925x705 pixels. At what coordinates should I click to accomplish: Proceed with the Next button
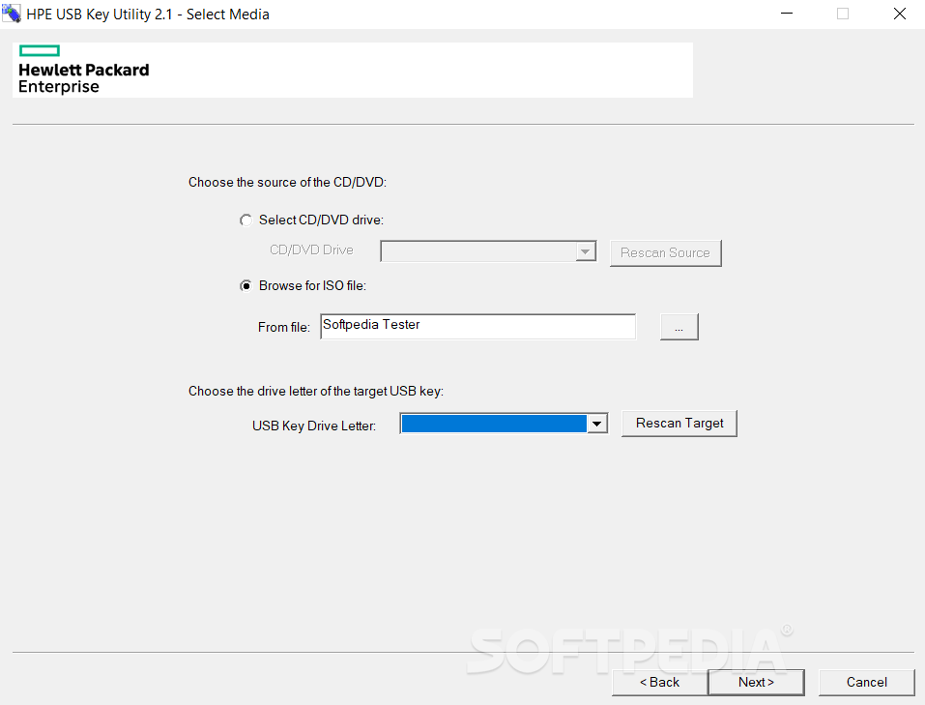[756, 683]
